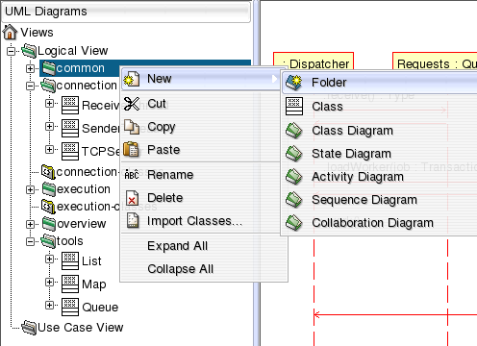Click the red X Delete icon
Screen dimensions: 477x346
pos(132,198)
